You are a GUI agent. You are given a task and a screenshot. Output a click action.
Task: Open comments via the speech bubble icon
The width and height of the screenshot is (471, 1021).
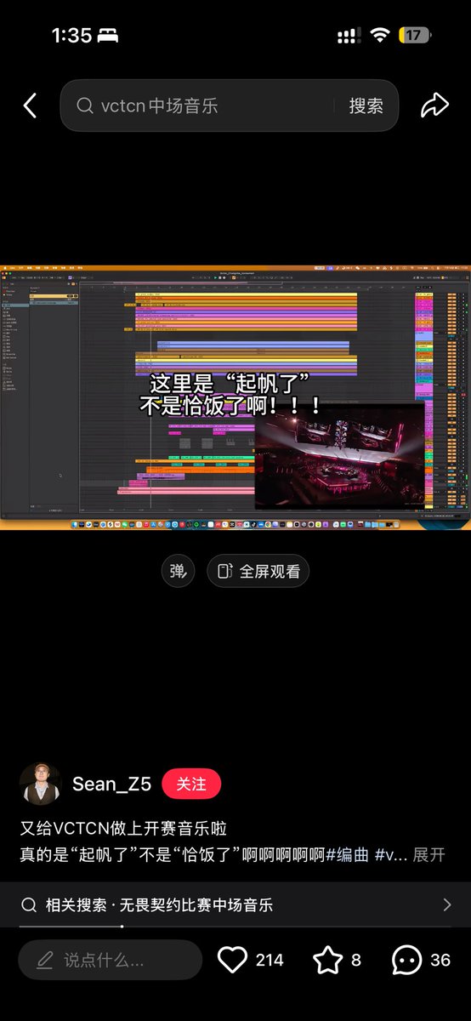406,960
